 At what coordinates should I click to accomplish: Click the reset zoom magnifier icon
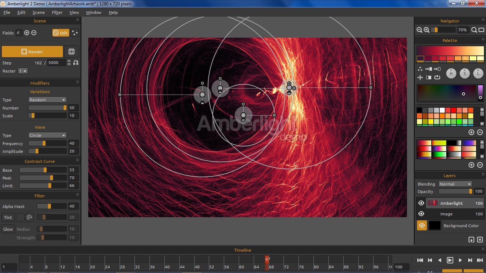tap(474, 30)
